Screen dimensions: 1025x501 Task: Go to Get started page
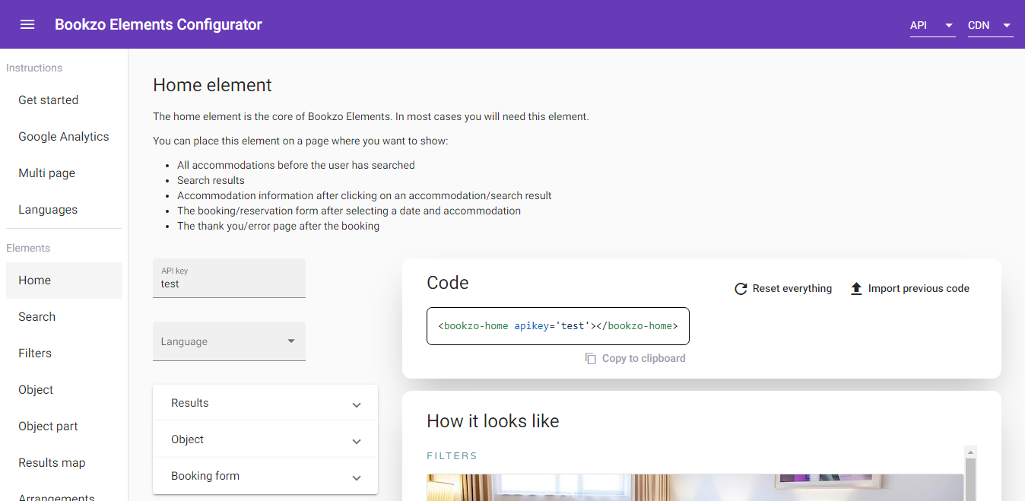point(64,100)
